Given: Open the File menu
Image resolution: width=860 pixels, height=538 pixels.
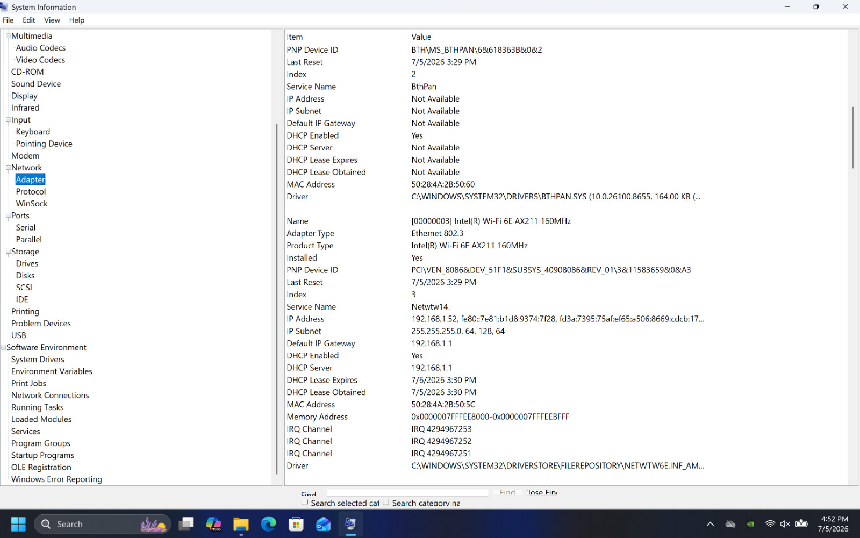Looking at the screenshot, I should pos(8,20).
